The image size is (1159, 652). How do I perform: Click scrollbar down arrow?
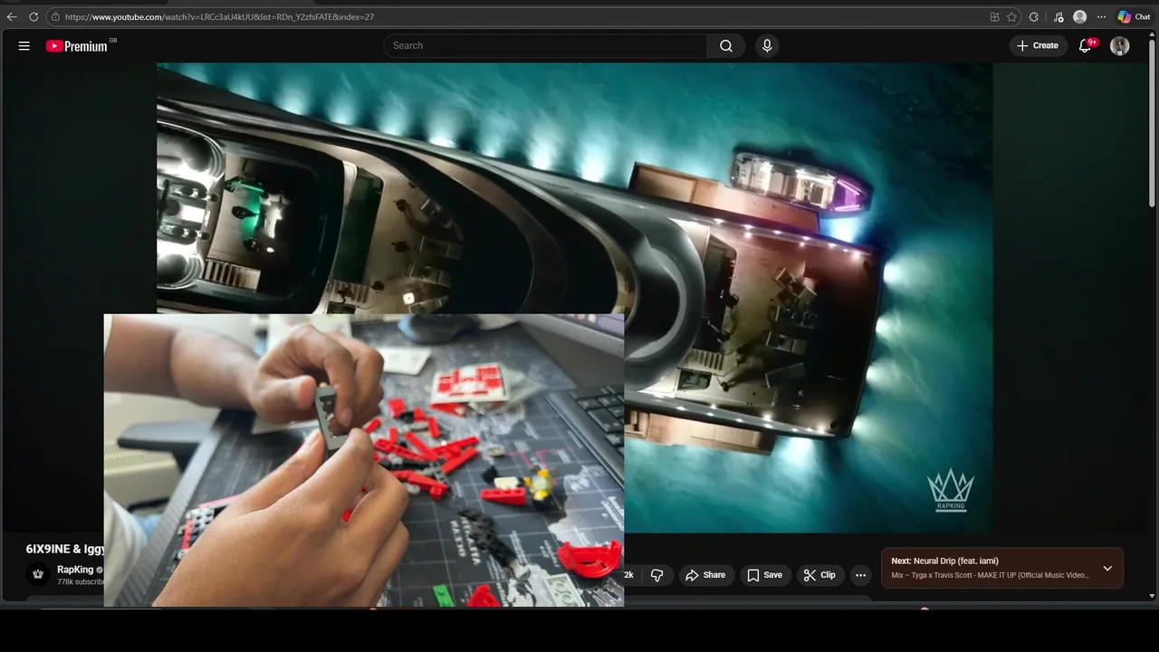(x=1152, y=596)
